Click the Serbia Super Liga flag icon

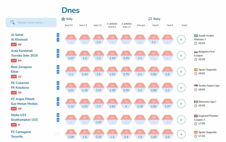[196, 86]
